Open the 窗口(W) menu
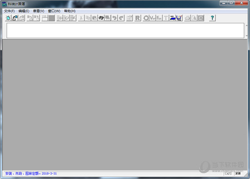This screenshot has width=250, height=179. pyautogui.click(x=54, y=11)
